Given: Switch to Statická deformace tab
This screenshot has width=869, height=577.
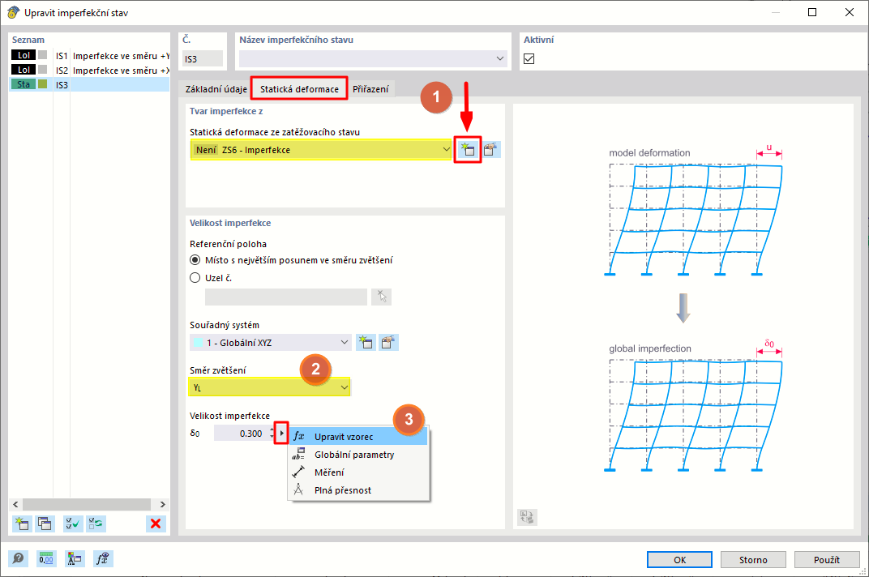Looking at the screenshot, I should click(x=299, y=88).
